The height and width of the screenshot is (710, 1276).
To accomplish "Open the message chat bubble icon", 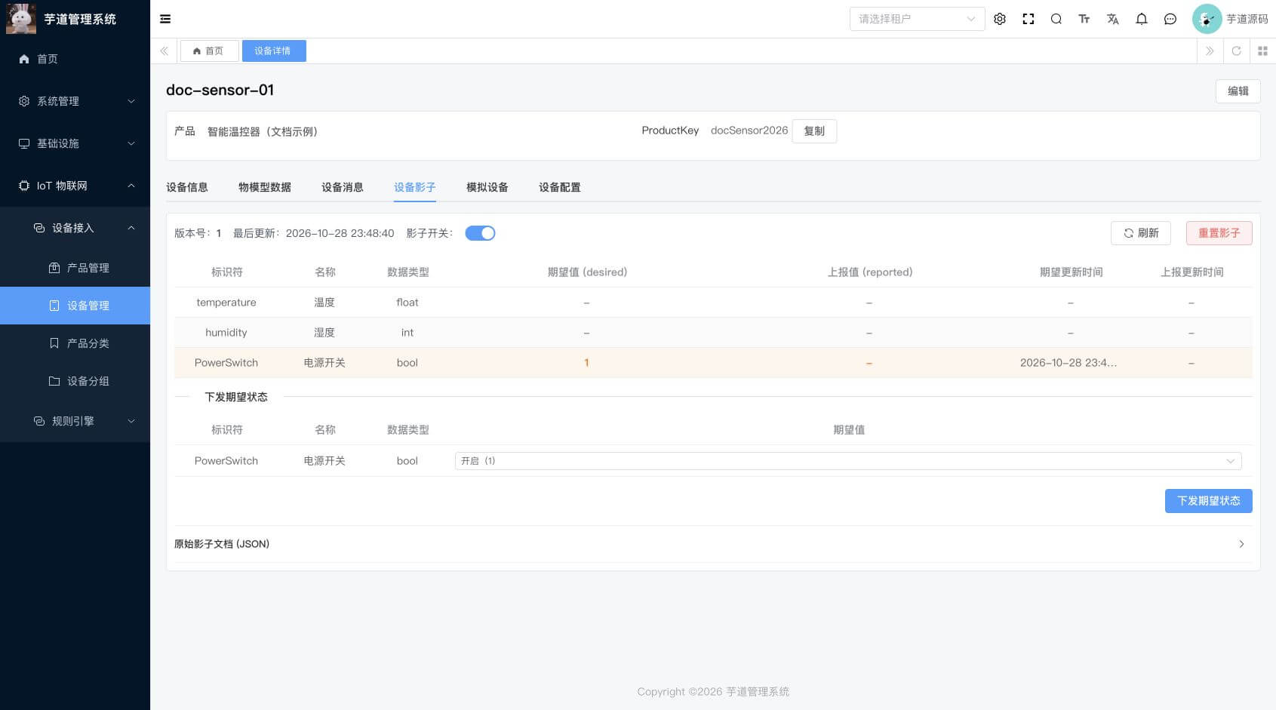I will pyautogui.click(x=1170, y=19).
